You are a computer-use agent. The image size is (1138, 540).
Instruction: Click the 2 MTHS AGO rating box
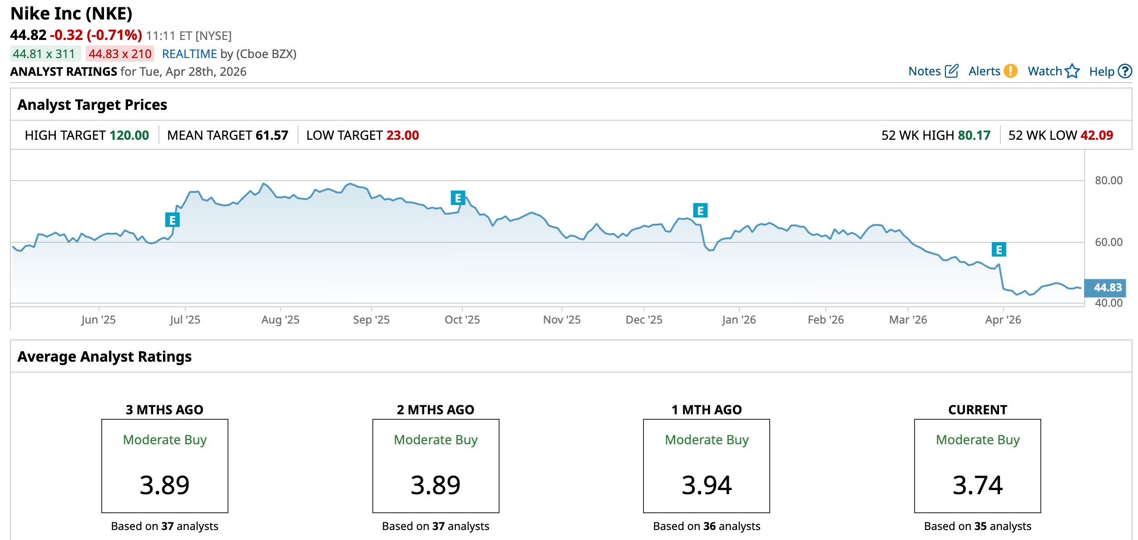click(435, 466)
